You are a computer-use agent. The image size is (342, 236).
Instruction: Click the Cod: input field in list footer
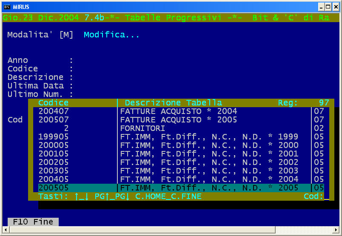coord(327,196)
